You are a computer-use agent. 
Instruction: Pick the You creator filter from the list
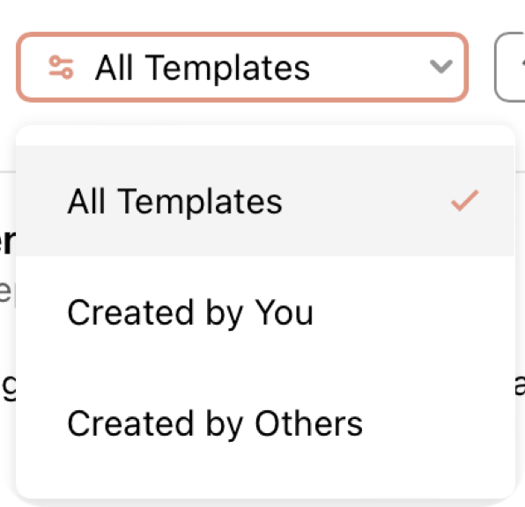click(264, 312)
